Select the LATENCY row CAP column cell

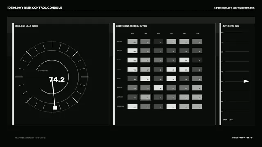(184, 97)
